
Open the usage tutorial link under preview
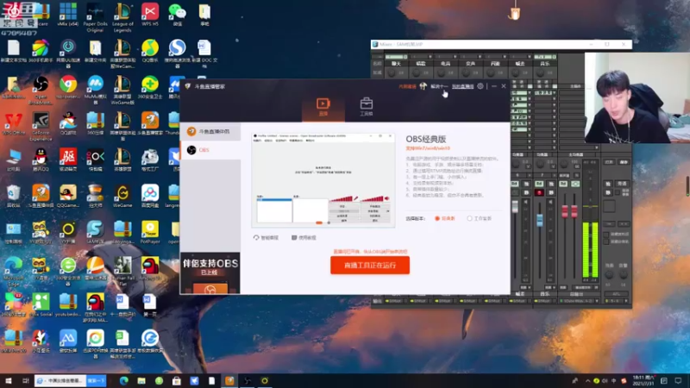point(304,238)
